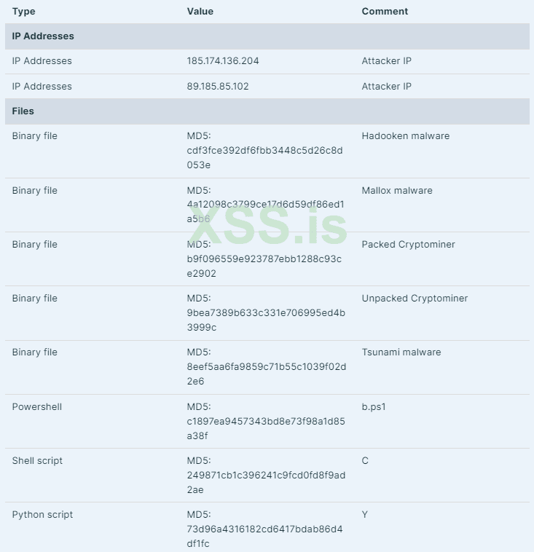Viewport: 534px width, 552px height.
Task: Click the Type column header
Action: click(23, 12)
